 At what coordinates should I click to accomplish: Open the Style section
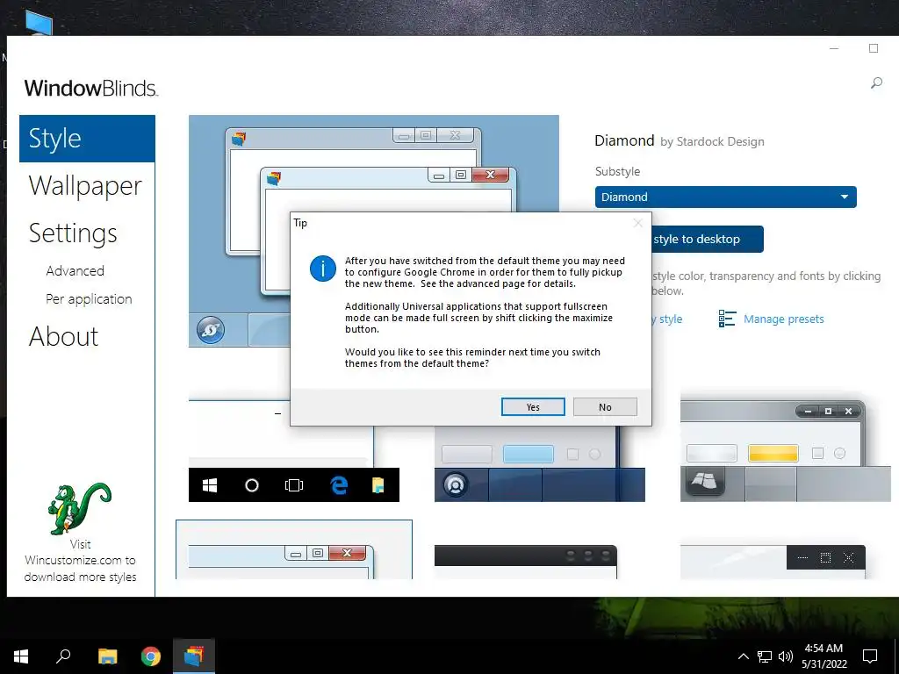[87, 139]
